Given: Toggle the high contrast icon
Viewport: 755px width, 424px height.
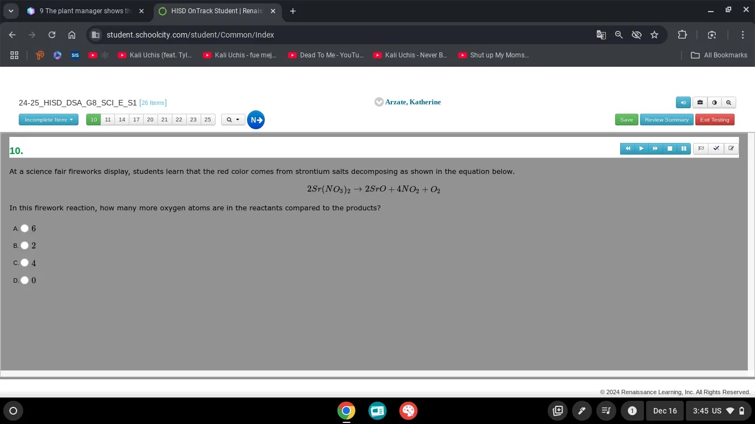Looking at the screenshot, I should [714, 103].
